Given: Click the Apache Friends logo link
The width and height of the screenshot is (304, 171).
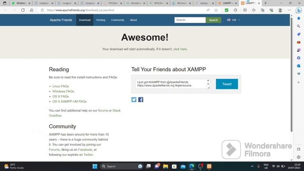Looking at the screenshot, I should pos(61,20).
